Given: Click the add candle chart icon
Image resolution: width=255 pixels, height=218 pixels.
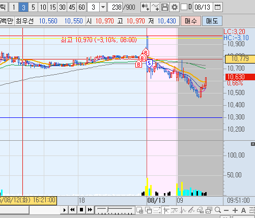Looking at the screenshot, I should tap(146, 7).
